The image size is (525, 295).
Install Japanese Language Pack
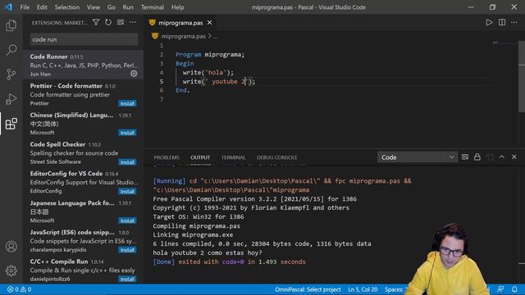127,220
